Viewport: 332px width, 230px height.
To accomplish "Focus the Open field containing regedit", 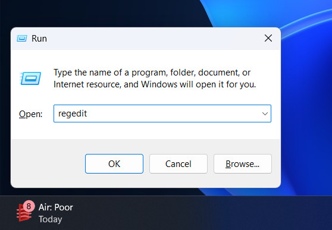I will pyautogui.click(x=162, y=114).
